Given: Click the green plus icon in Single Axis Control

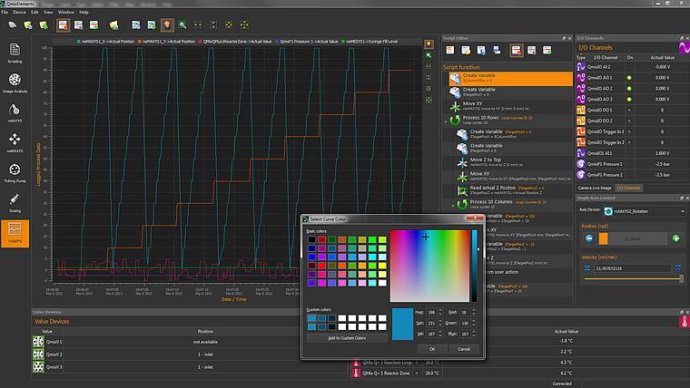Looking at the screenshot, I should (x=675, y=238).
